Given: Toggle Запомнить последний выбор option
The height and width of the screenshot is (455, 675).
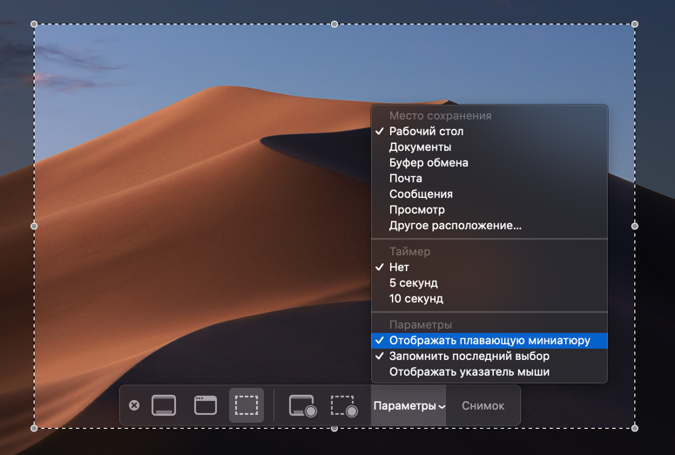Looking at the screenshot, I should [469, 357].
